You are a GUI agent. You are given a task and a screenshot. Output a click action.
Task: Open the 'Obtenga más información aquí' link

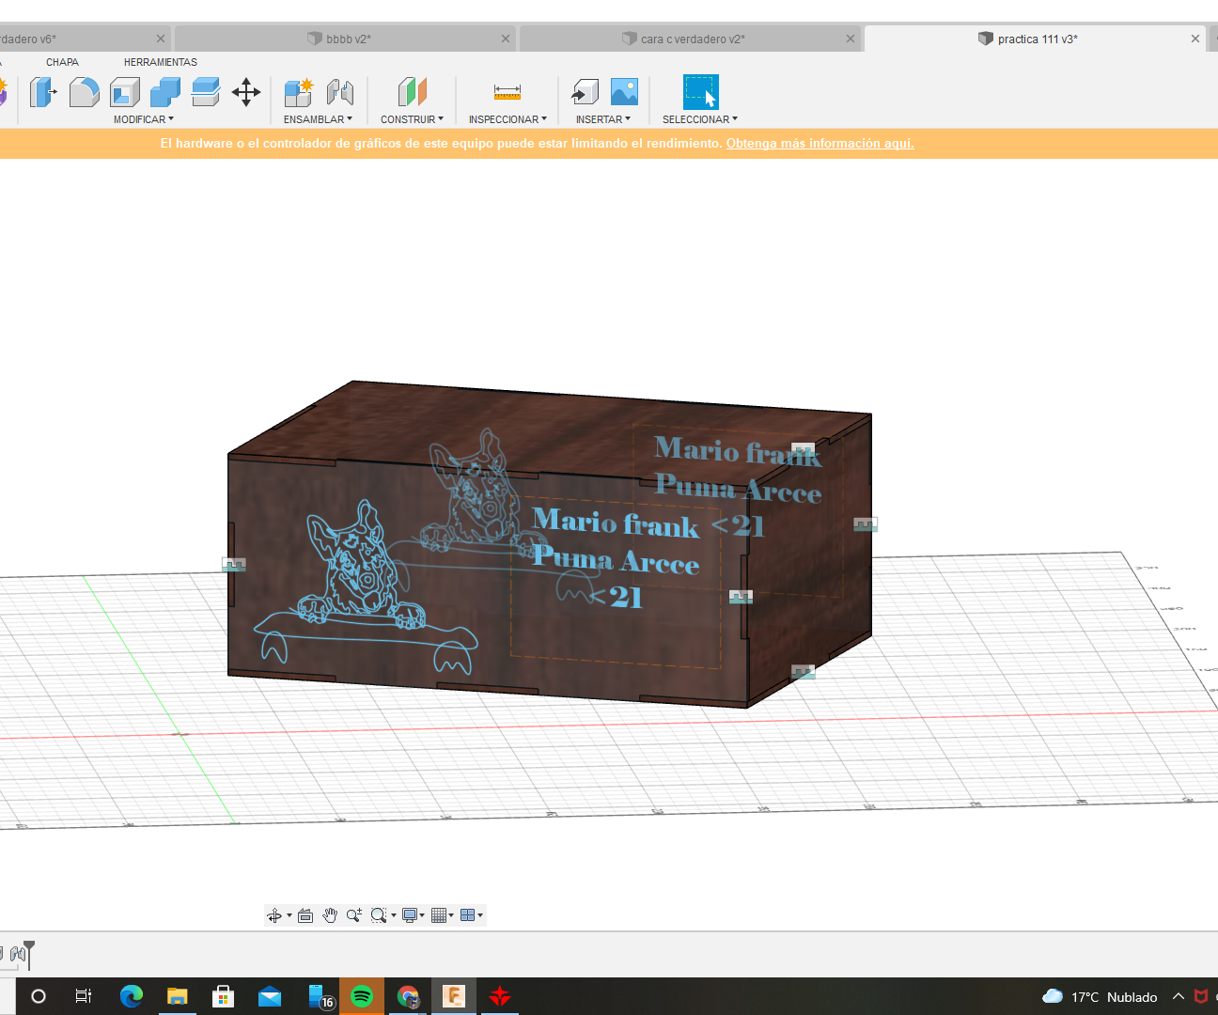(820, 144)
